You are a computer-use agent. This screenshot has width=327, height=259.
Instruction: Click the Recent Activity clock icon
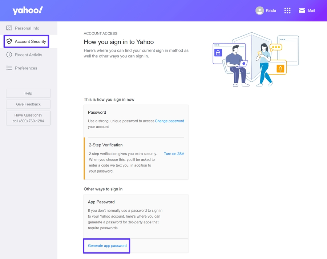pyautogui.click(x=9, y=55)
